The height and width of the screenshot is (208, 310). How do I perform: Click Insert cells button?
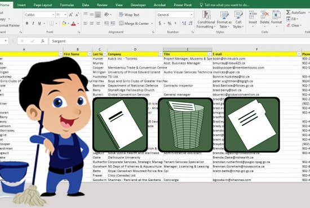[253, 19]
